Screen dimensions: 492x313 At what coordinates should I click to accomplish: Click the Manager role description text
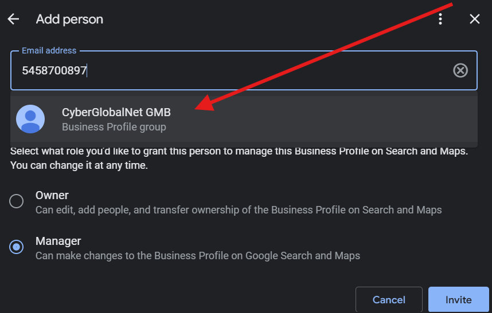(198, 256)
